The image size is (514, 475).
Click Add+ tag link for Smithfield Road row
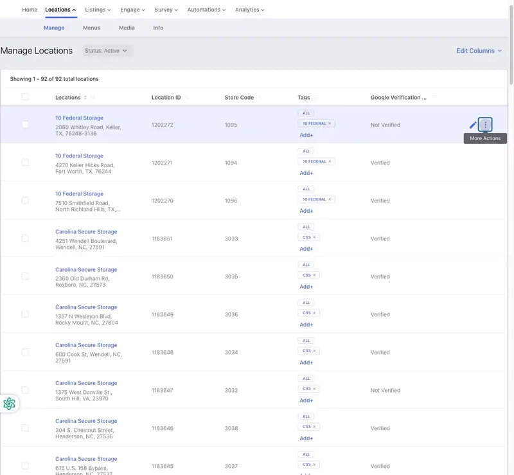point(306,211)
